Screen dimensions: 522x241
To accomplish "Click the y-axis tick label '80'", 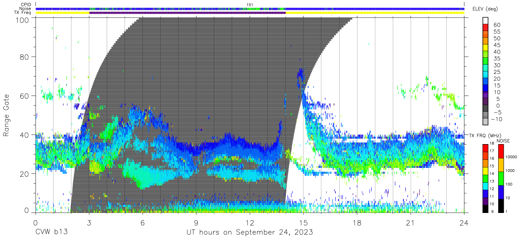I will (25, 57).
